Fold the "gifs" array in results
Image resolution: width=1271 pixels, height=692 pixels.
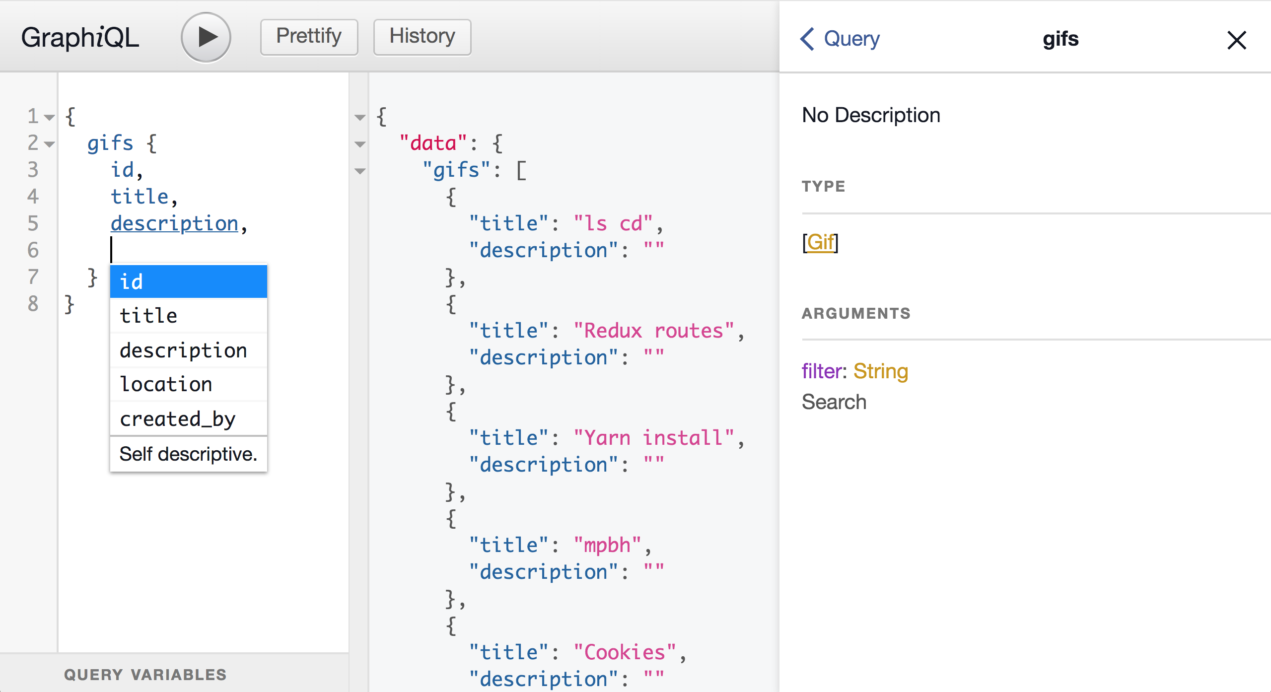click(x=360, y=171)
